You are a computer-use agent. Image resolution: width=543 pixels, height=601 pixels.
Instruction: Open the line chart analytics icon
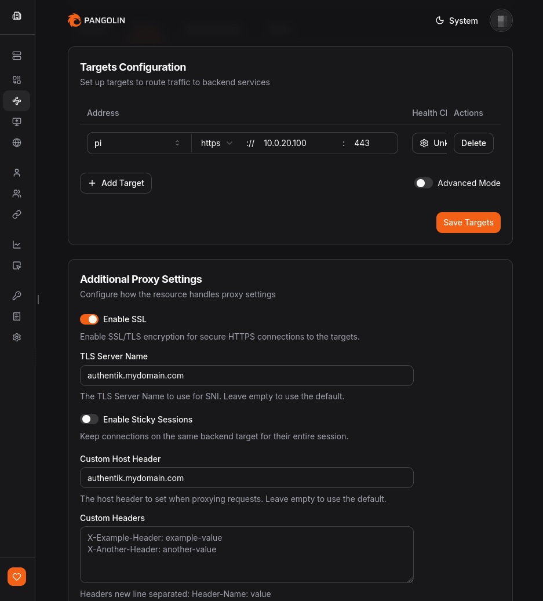pyautogui.click(x=17, y=245)
